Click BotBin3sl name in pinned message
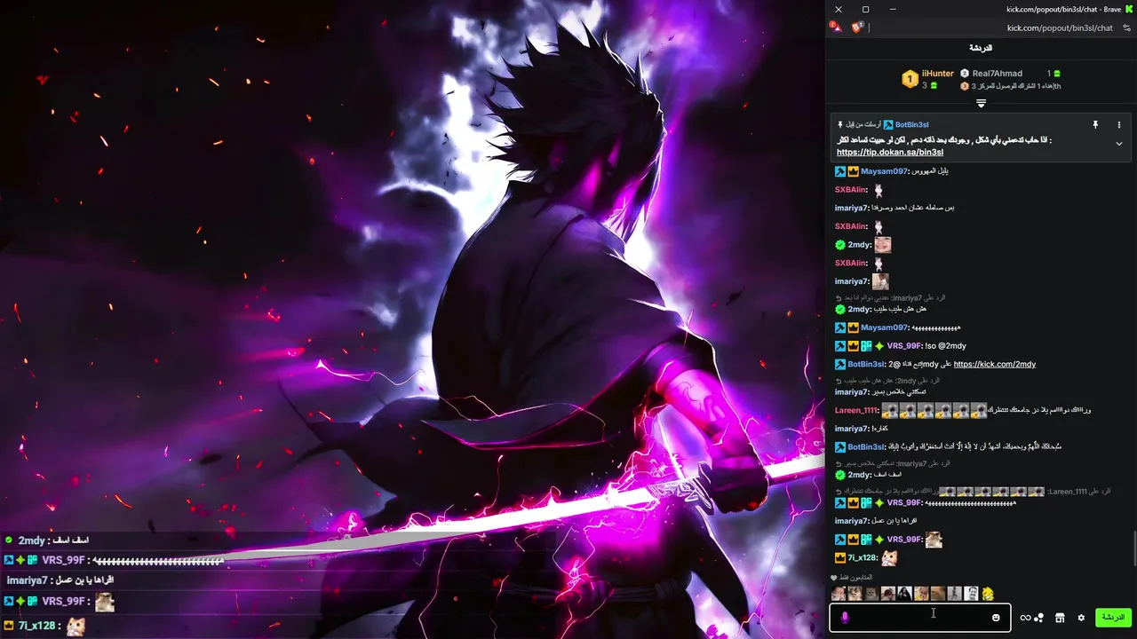Image resolution: width=1137 pixels, height=639 pixels. (x=911, y=125)
